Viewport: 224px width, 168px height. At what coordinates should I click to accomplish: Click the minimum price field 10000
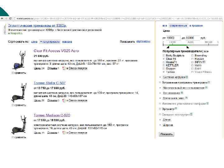173,38
